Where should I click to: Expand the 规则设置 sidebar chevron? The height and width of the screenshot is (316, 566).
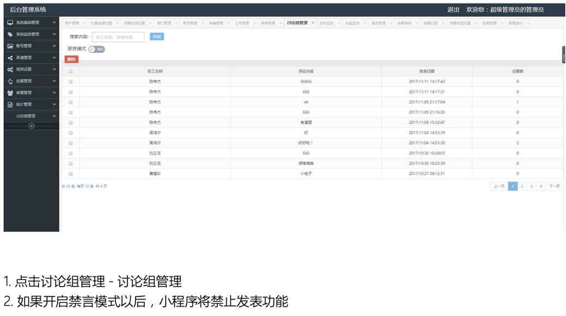[x=54, y=69]
